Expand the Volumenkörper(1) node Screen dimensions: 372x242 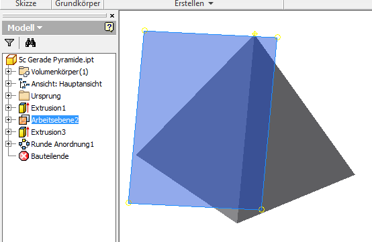[8, 71]
